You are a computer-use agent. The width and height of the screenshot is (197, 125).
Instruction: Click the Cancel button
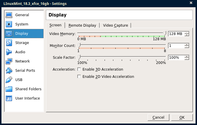click(158, 117)
